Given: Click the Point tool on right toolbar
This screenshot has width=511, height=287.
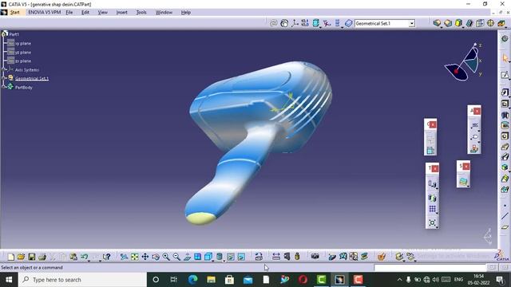Looking at the screenshot, I should (505, 206).
